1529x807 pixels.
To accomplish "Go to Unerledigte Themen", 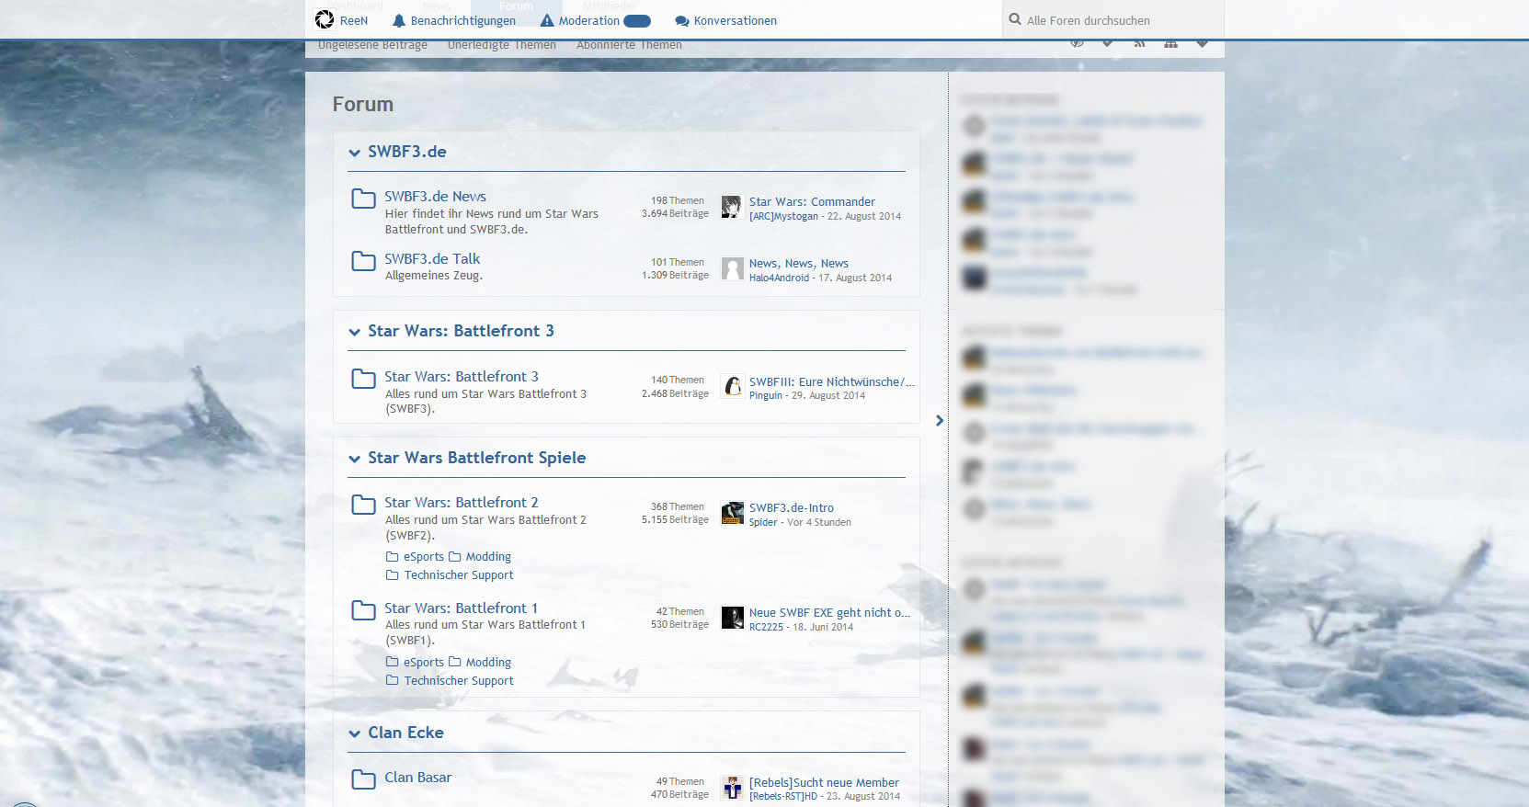I will pyautogui.click(x=501, y=45).
